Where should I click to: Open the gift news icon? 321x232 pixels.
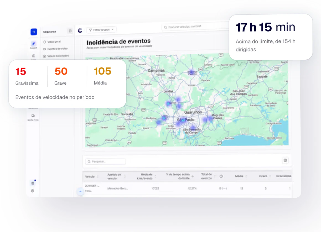[33, 183]
